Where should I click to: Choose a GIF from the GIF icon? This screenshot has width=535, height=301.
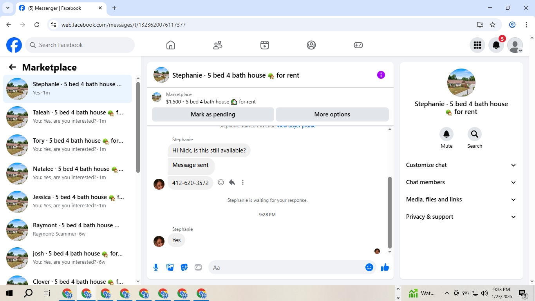tap(198, 267)
